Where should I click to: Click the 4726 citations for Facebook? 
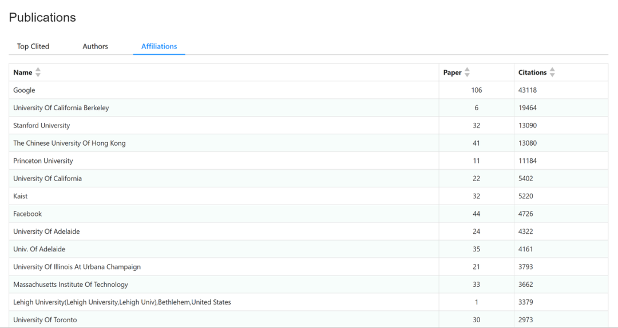[x=526, y=214]
